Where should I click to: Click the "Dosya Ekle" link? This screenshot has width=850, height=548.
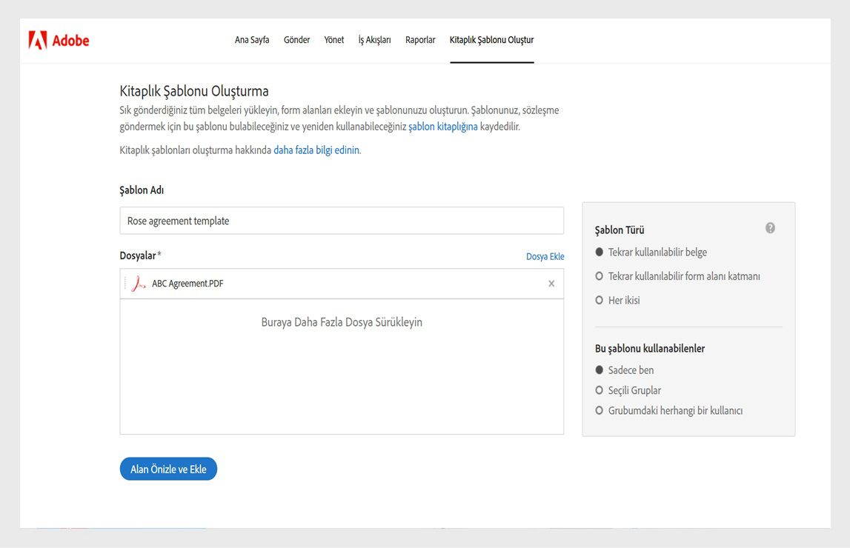(x=545, y=257)
